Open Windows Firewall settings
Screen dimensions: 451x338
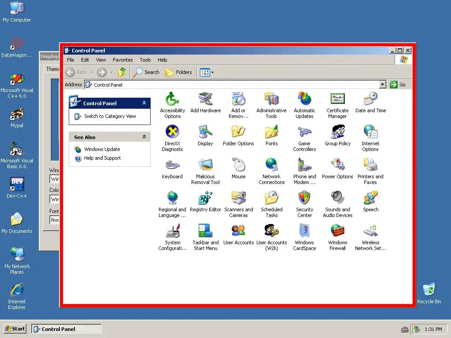tap(337, 237)
